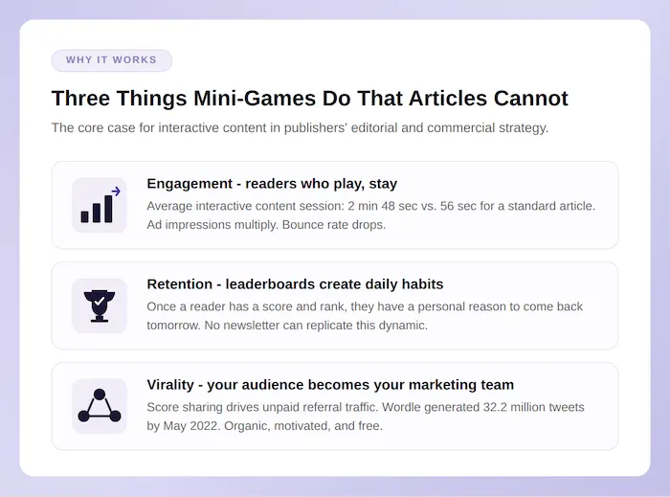Screen dimensions: 670x497
Task: Click subtitle about publishers' editorial and commercial strategy
Action: (x=300, y=127)
